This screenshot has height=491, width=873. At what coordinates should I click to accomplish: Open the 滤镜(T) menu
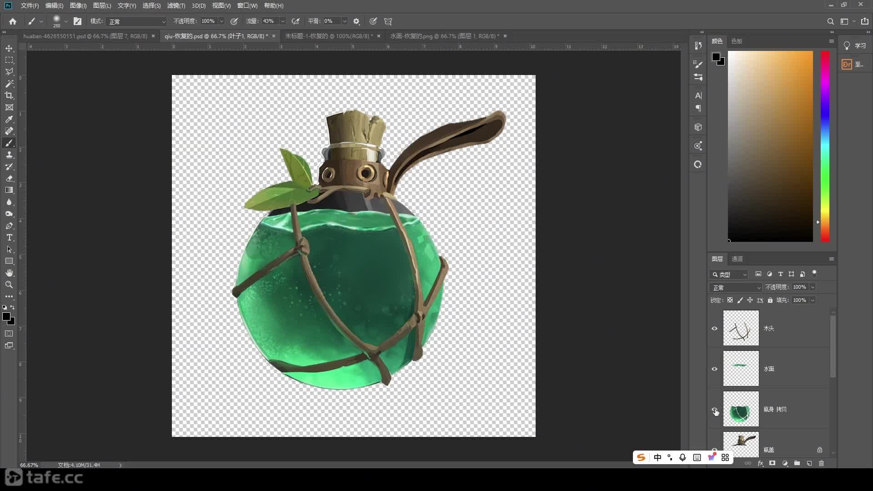176,5
